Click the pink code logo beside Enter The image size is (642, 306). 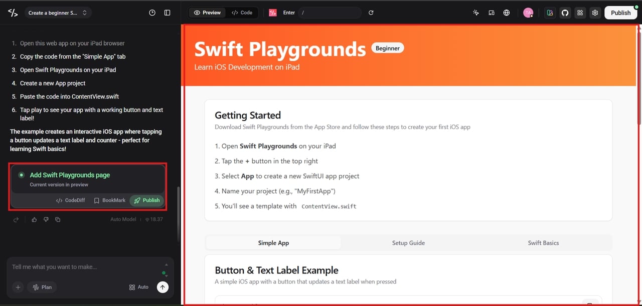tap(273, 12)
